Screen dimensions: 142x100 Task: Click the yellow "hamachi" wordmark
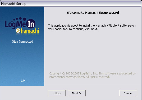point(30,31)
